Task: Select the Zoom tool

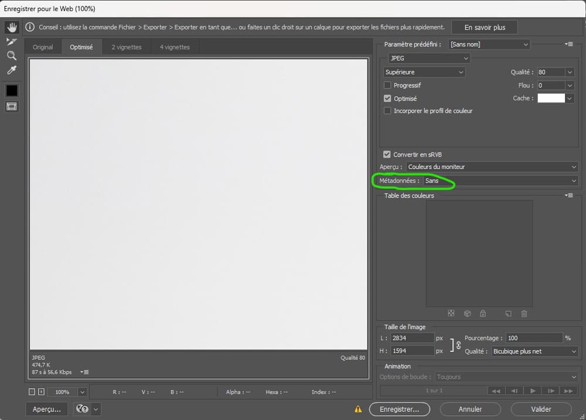Action: coord(12,56)
